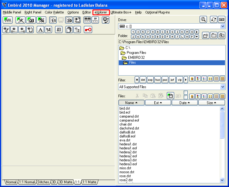Click folder shortcut button A
229x187 pixels.
tap(158, 32)
